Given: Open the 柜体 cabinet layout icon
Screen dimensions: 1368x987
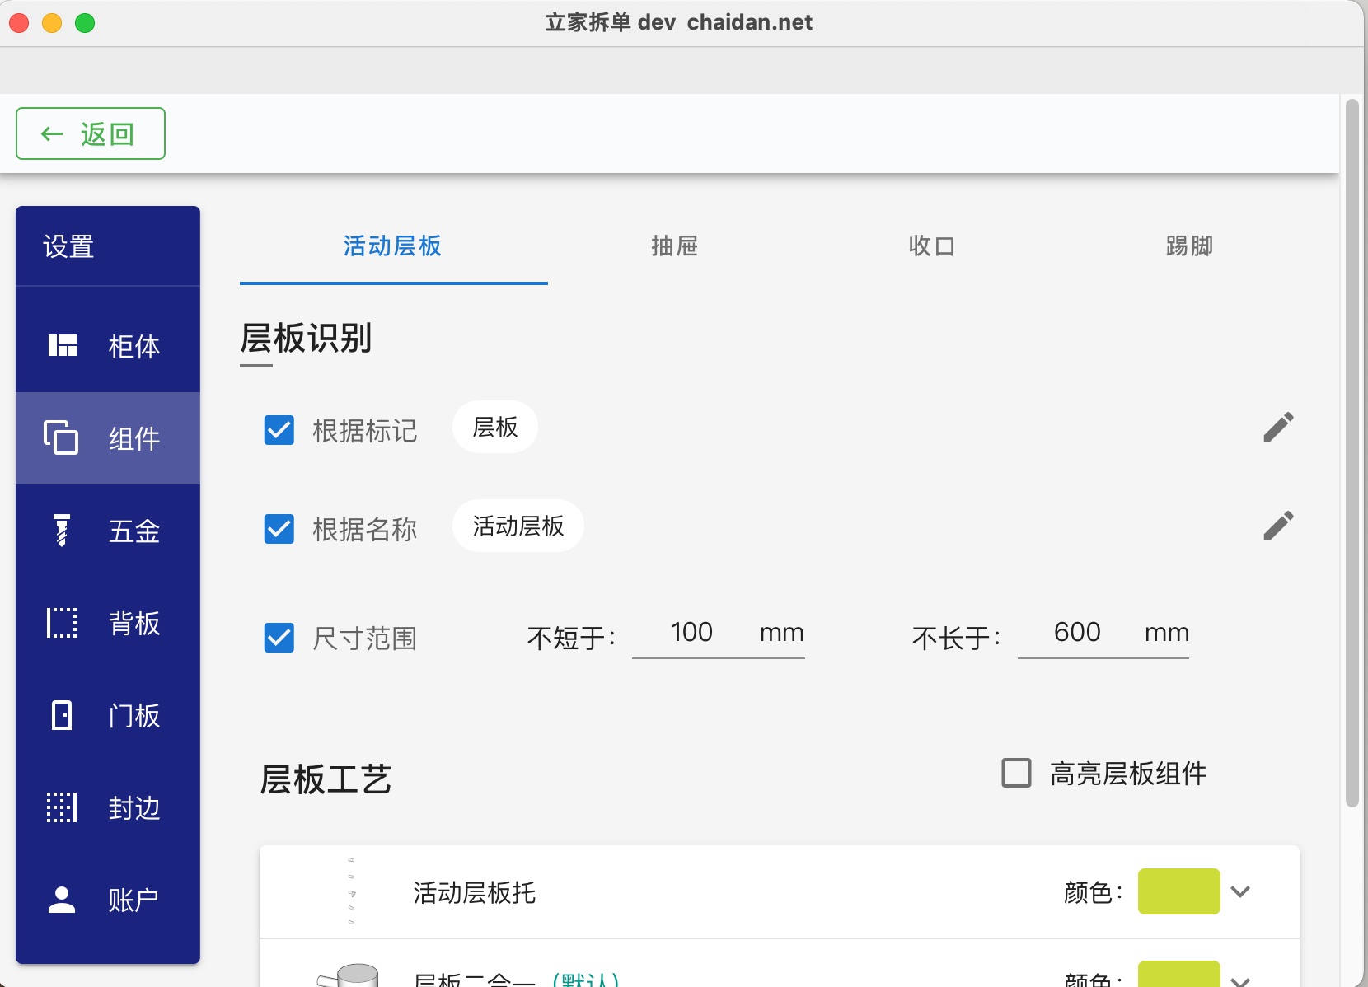Looking at the screenshot, I should 62,345.
